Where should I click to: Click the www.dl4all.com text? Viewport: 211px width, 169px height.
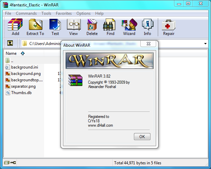click(x=100, y=125)
